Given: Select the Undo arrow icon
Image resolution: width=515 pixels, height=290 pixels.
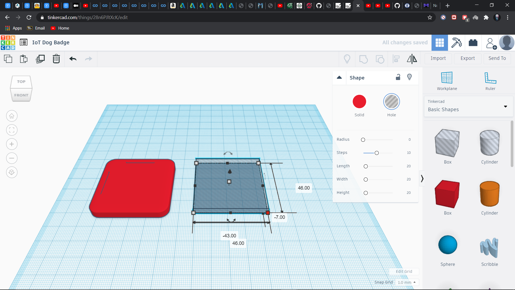Looking at the screenshot, I should [72, 59].
